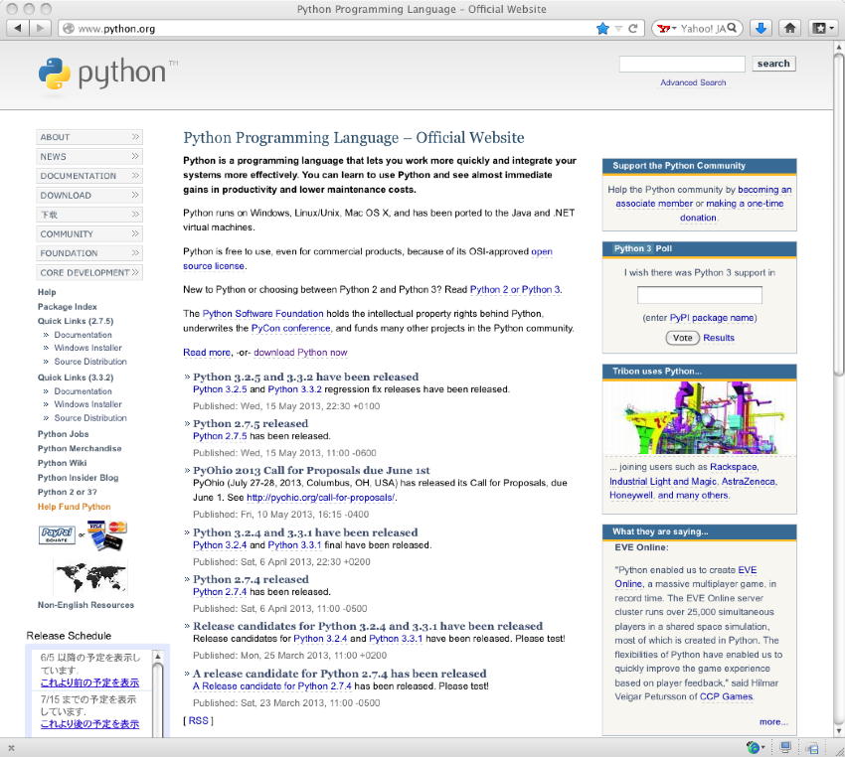Open the Industrial Light and Magic link

[x=663, y=482]
